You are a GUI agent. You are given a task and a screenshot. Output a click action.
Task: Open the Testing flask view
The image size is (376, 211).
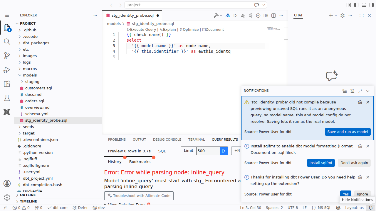point(7,98)
